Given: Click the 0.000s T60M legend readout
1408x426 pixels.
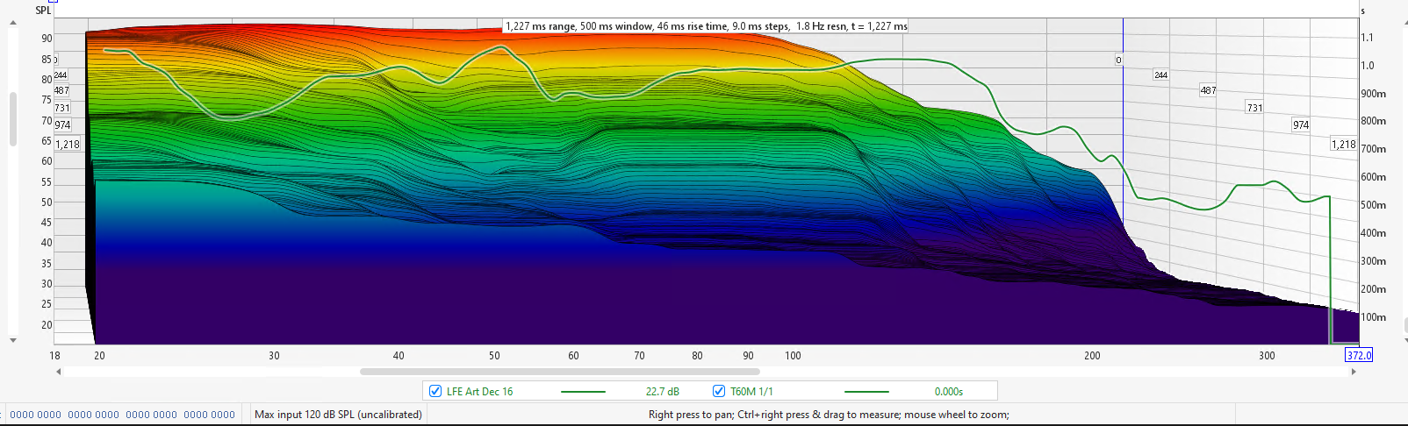Looking at the screenshot, I should [x=948, y=392].
